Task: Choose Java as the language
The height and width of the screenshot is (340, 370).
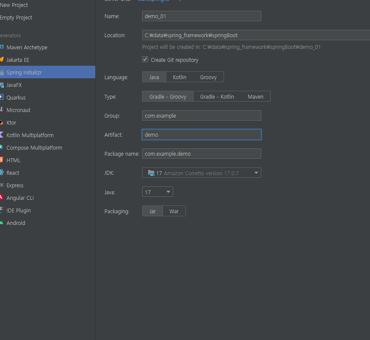Action: [x=154, y=77]
